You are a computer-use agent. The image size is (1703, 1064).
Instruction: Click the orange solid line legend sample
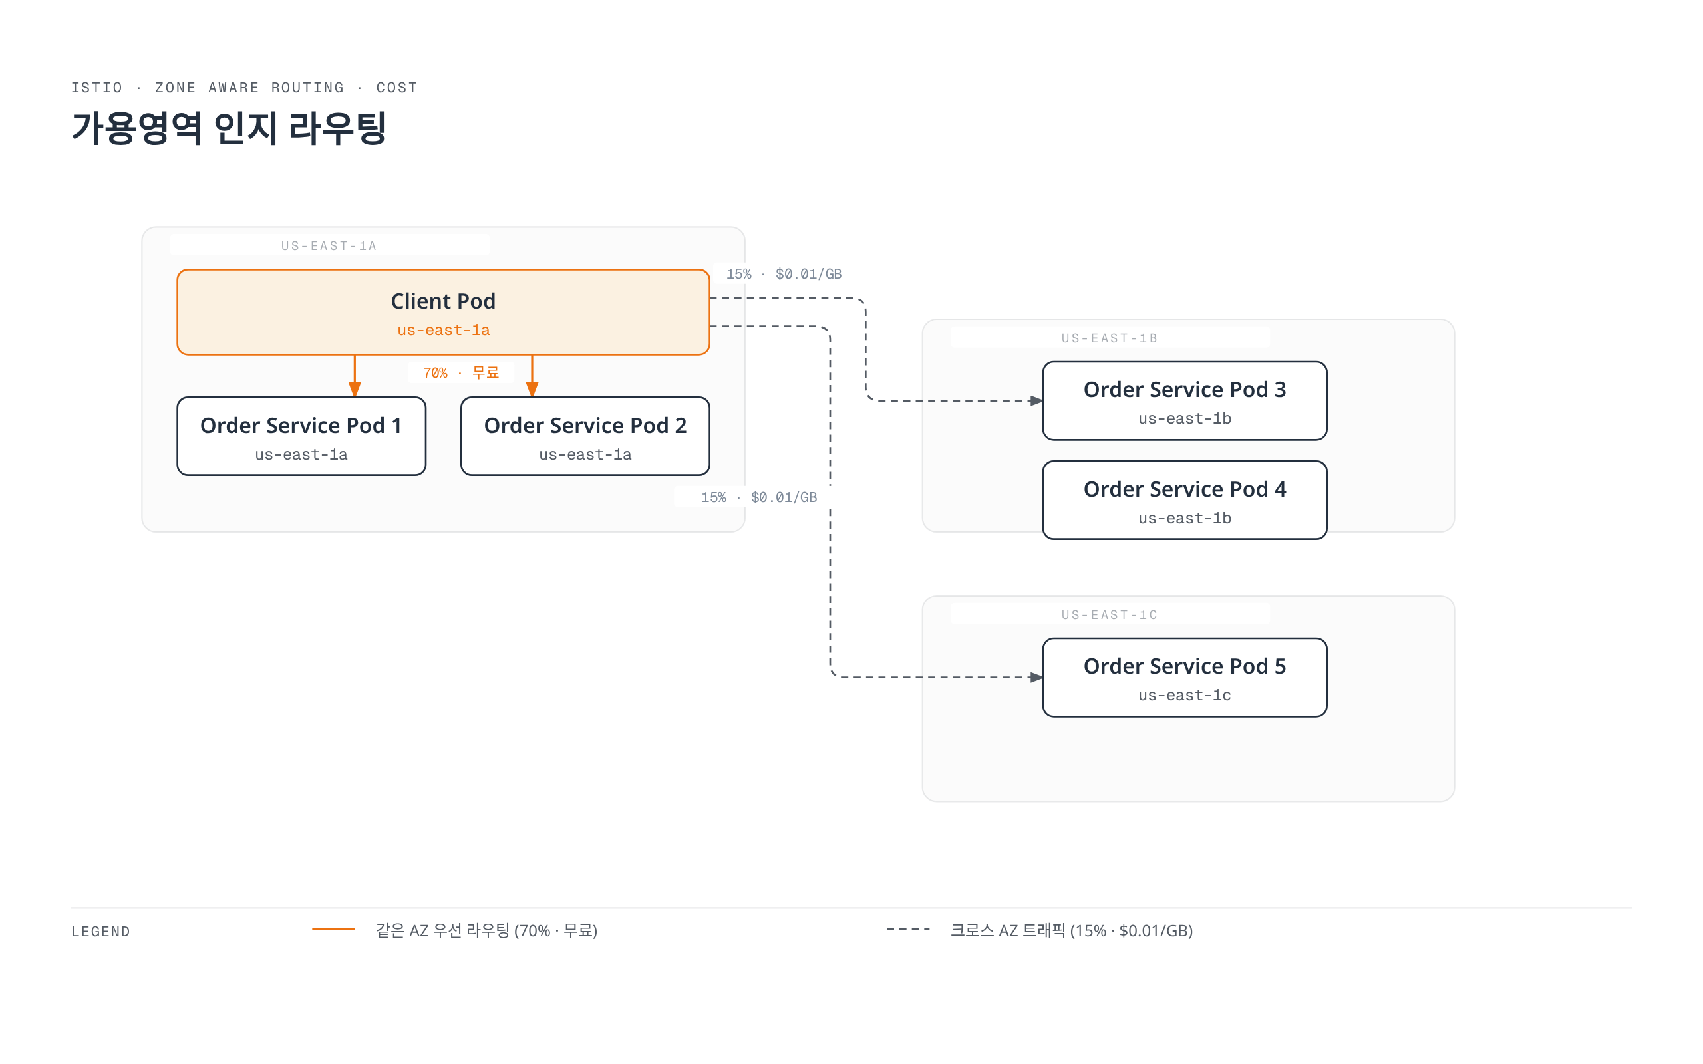coord(333,930)
